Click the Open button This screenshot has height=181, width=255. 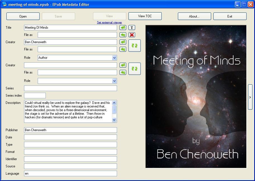click(x=23, y=16)
